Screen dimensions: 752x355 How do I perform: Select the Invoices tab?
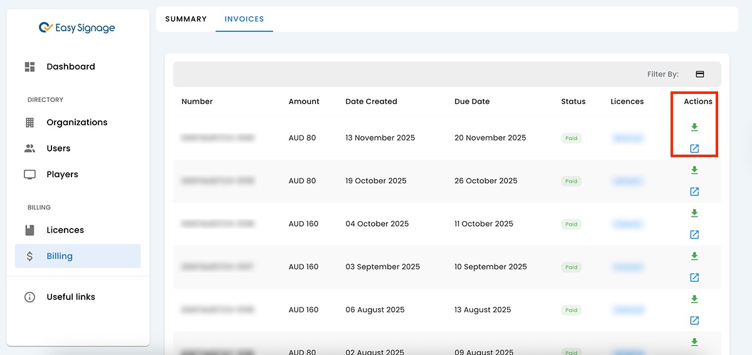[244, 19]
